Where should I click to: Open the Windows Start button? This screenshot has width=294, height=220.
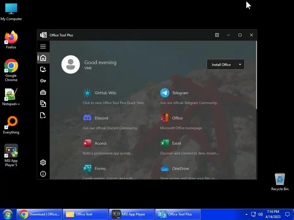point(7,214)
